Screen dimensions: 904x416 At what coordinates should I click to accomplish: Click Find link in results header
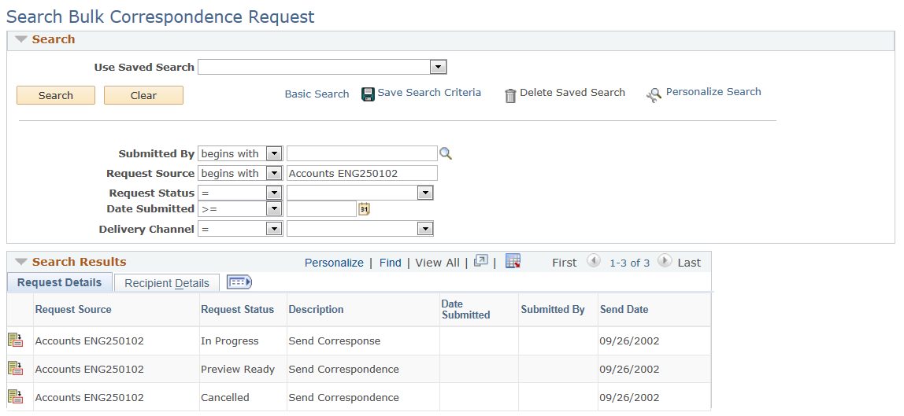tap(391, 263)
